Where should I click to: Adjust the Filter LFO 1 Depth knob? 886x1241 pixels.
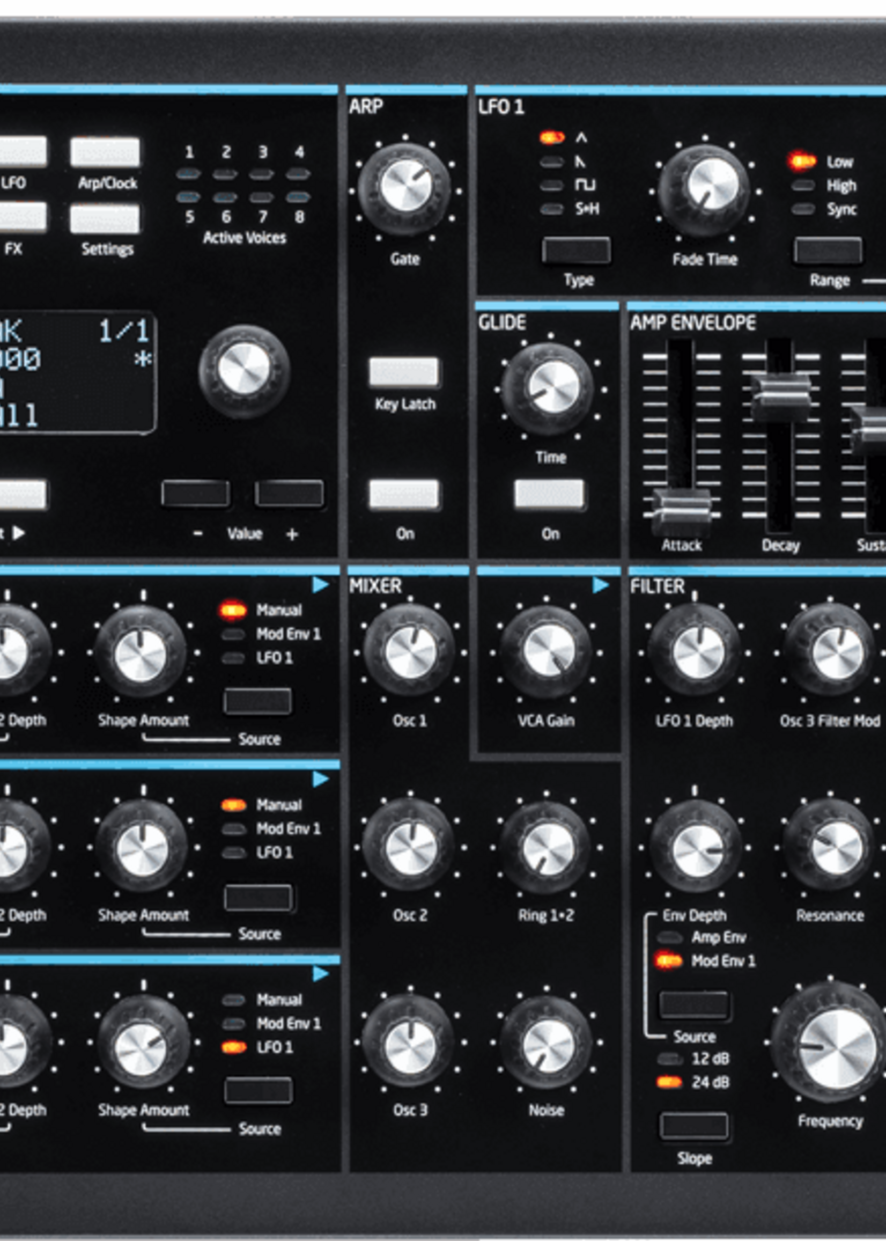[695, 650]
